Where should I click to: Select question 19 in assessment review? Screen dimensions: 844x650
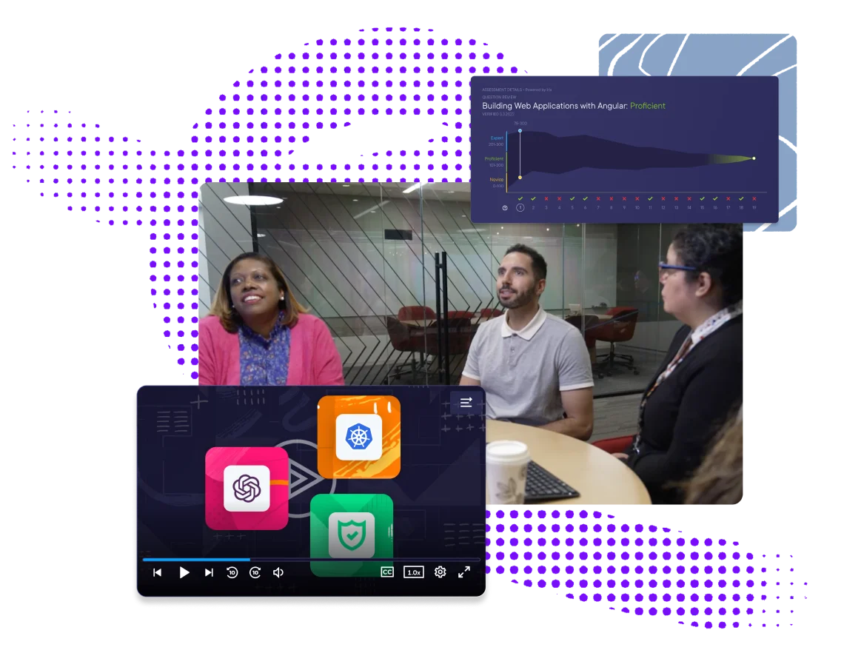754,208
